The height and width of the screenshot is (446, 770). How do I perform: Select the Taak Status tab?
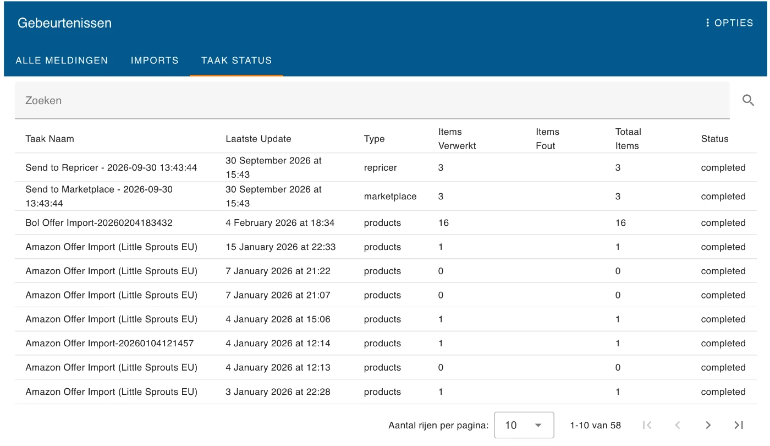point(237,61)
